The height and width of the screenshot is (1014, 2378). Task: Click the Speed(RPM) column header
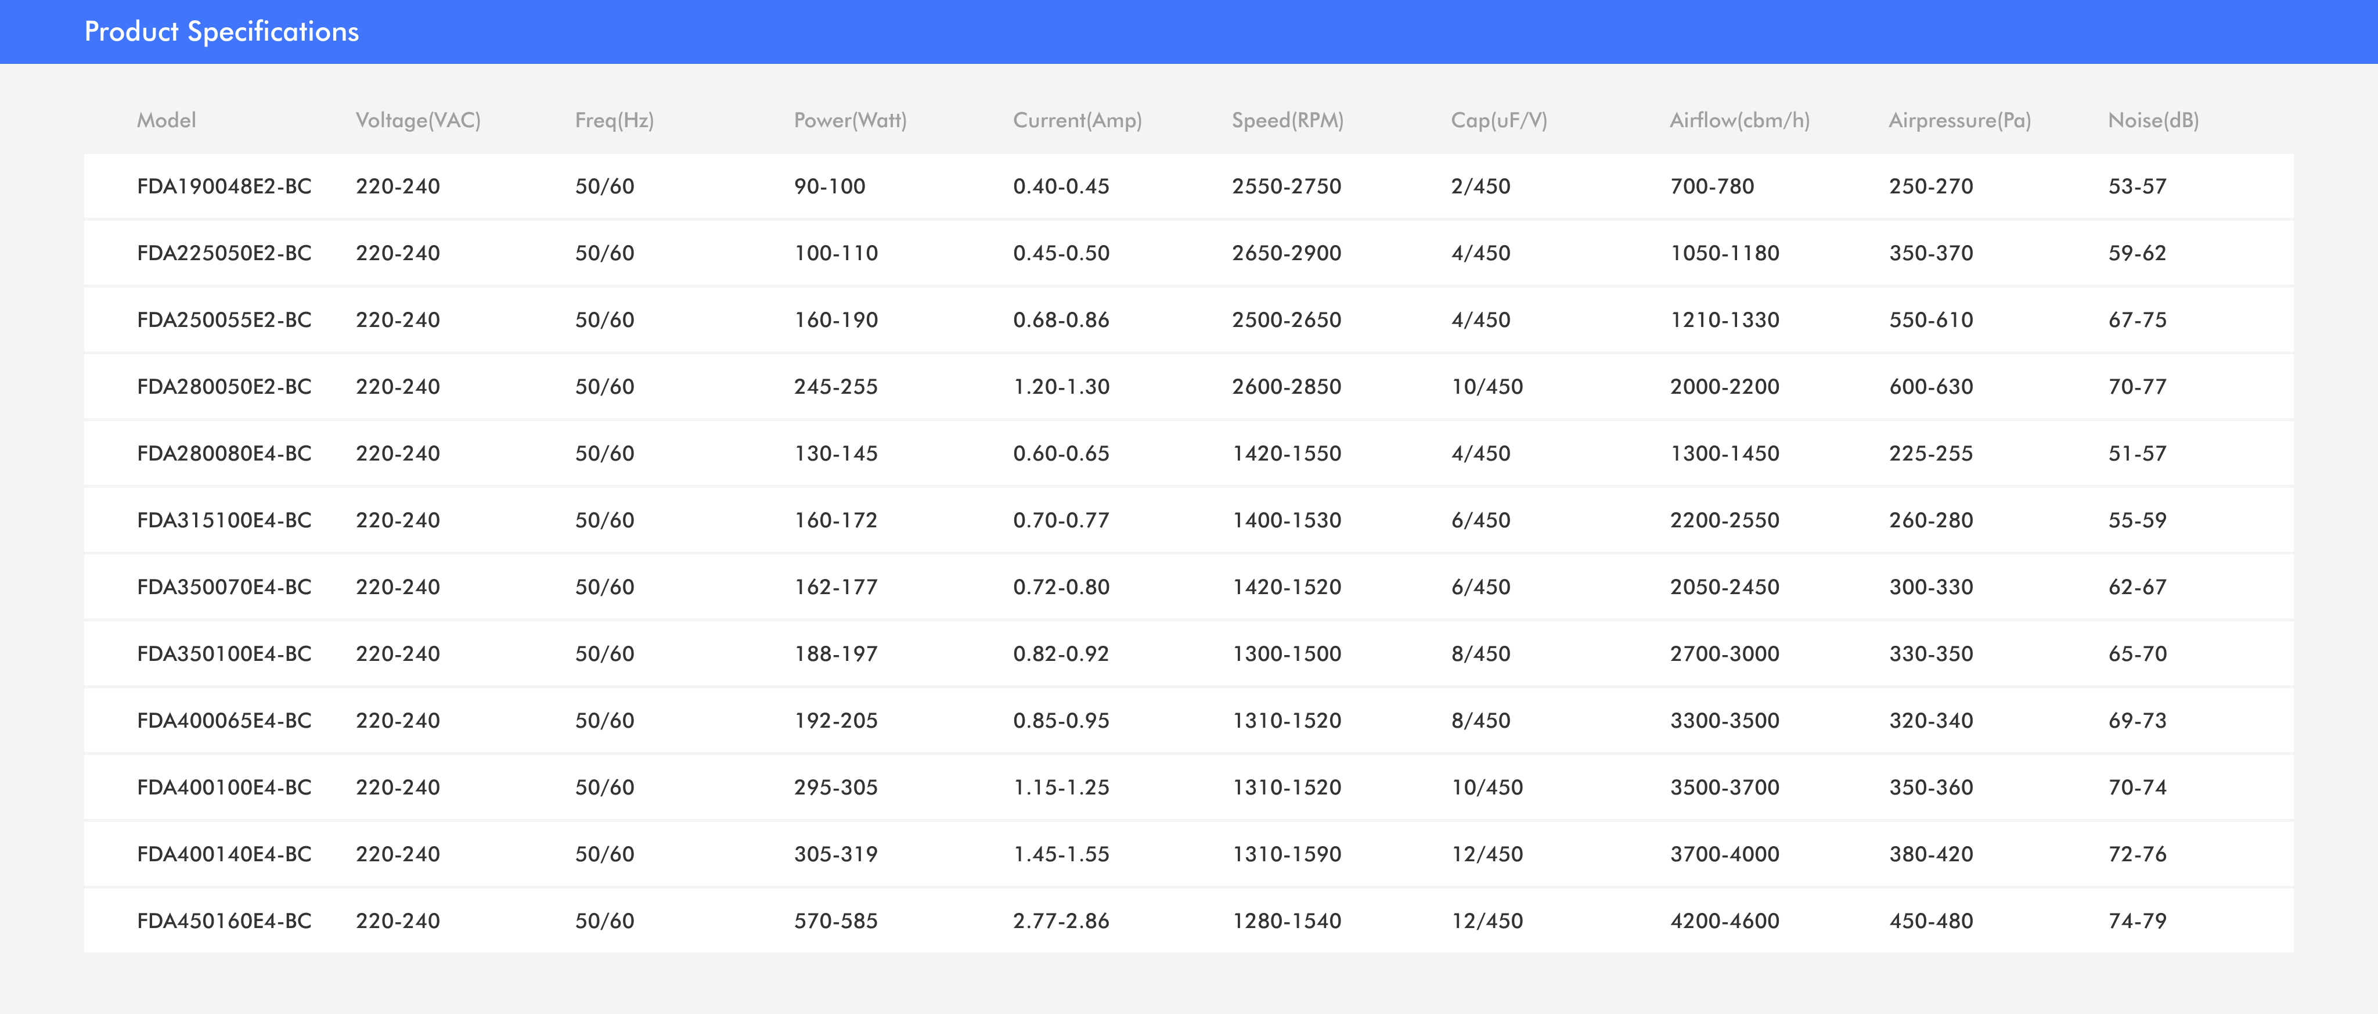pyautogui.click(x=1288, y=120)
